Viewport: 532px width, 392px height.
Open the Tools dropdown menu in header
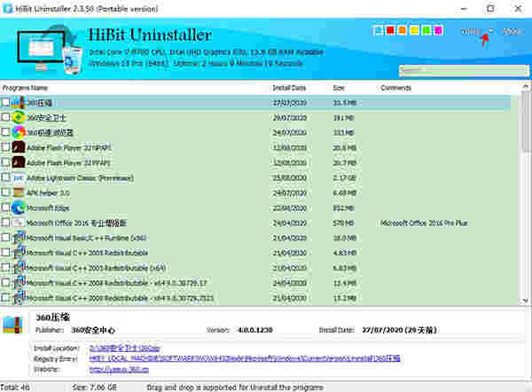(476, 32)
